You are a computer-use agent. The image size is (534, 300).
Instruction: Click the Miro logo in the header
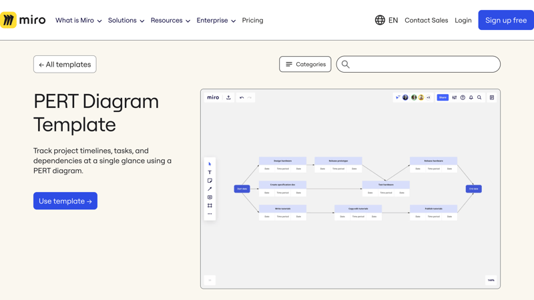pyautogui.click(x=23, y=20)
